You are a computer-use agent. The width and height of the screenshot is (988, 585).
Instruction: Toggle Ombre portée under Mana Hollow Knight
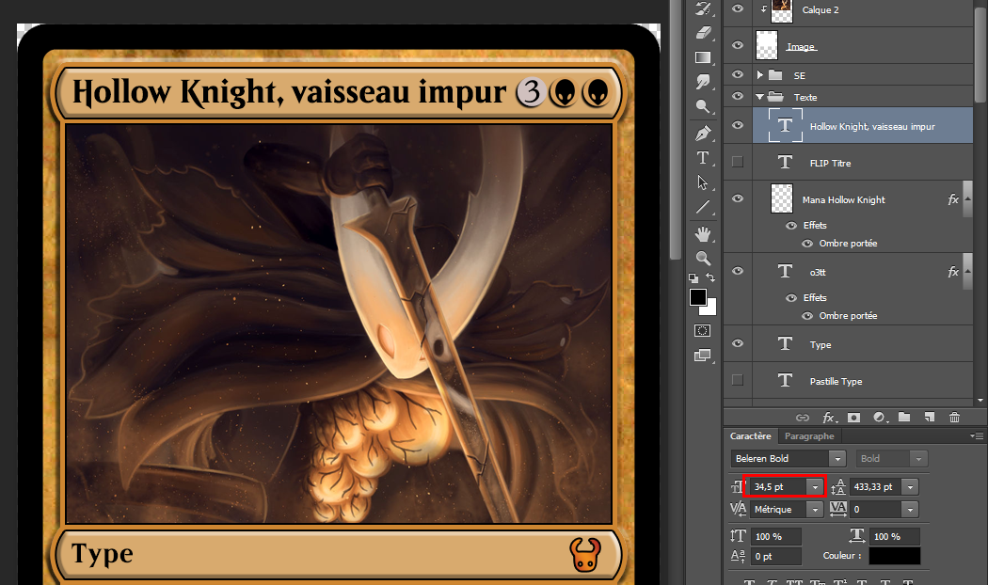pyautogui.click(x=807, y=244)
